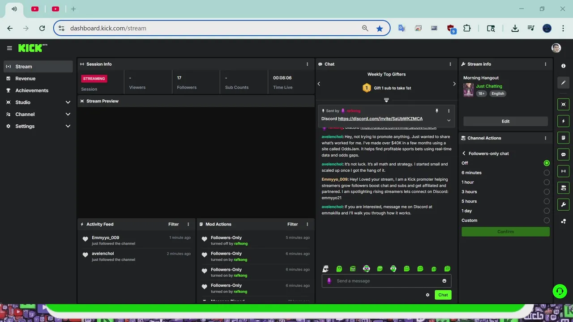The height and width of the screenshot is (322, 573).
Task: Collapse the Weekly Top Gifters banner handle
Action: pyautogui.click(x=386, y=100)
